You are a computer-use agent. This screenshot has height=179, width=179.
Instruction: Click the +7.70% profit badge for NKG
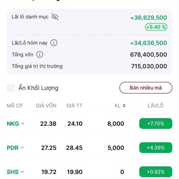(155, 124)
